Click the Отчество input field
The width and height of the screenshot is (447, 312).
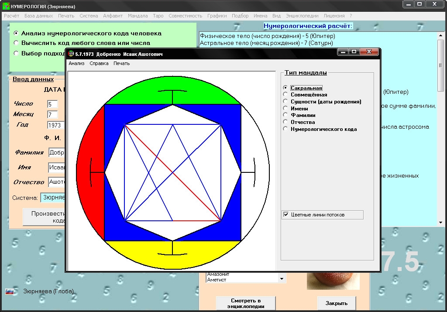pos(57,182)
